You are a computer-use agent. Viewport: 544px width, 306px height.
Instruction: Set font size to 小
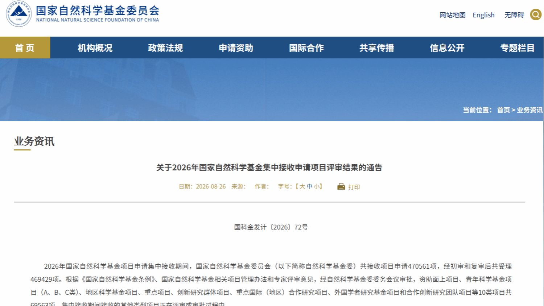point(317,186)
